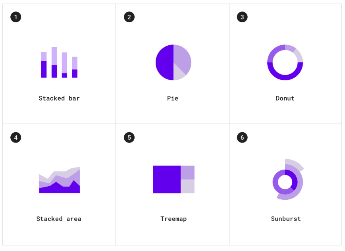Click the number 4 badge
Viewport: 345px width, 251px height.
click(16, 137)
